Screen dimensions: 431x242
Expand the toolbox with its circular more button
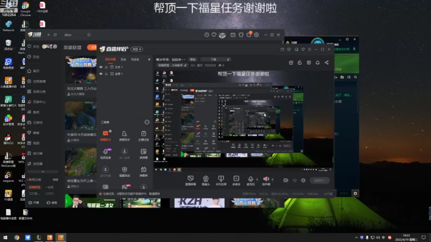pos(147,122)
